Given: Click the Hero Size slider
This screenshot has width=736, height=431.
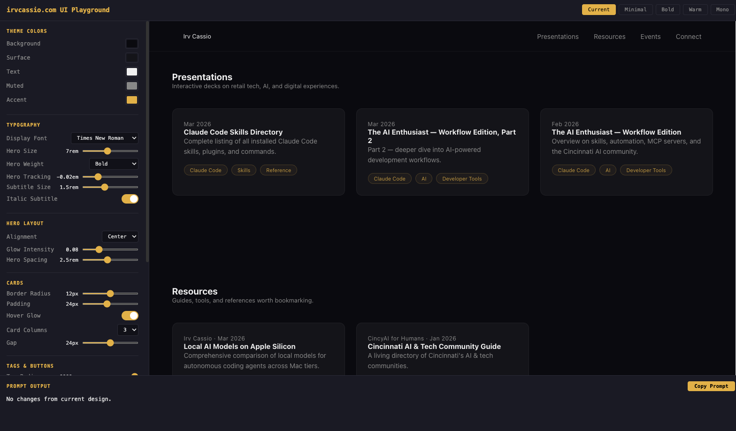Looking at the screenshot, I should (x=110, y=151).
